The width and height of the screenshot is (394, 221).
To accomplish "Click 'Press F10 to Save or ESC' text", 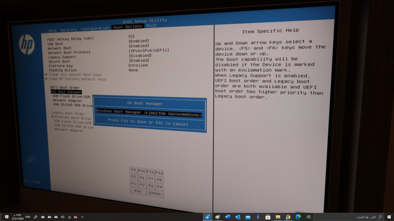I will click(x=148, y=122).
